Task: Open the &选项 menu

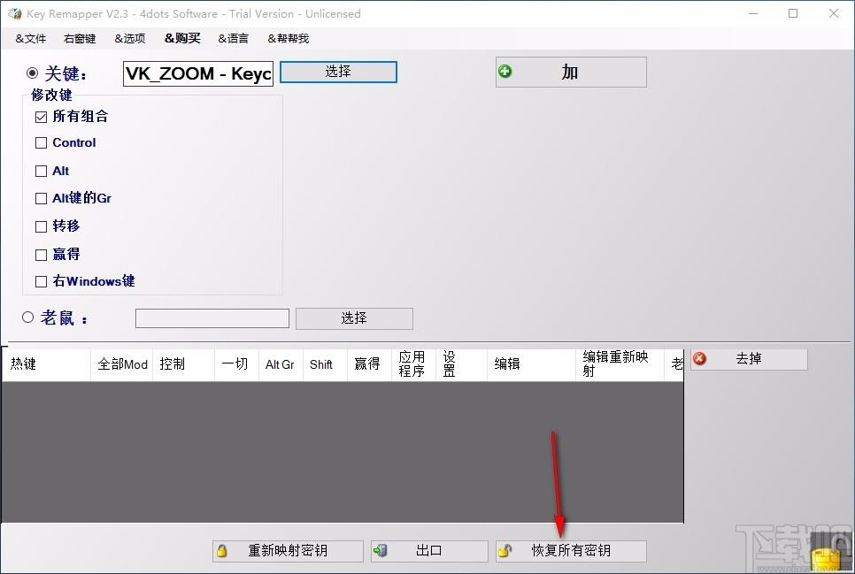Action: 130,39
